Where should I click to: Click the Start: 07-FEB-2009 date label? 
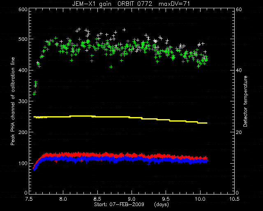119,204
